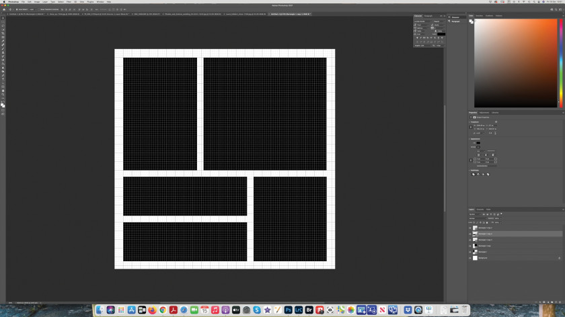
Task: Select the Zoom tool in the toolbar
Action: (x=3, y=94)
